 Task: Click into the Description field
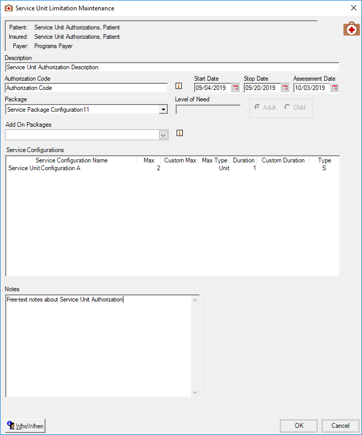pyautogui.click(x=172, y=67)
